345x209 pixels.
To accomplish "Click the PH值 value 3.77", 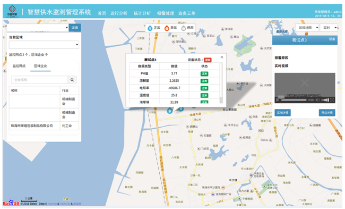I will click(174, 73).
